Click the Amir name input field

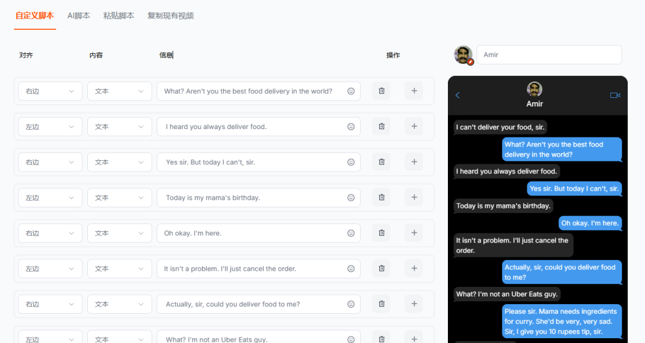549,55
